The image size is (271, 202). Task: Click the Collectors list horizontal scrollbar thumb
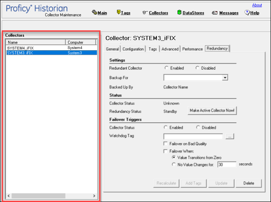click(x=38, y=196)
